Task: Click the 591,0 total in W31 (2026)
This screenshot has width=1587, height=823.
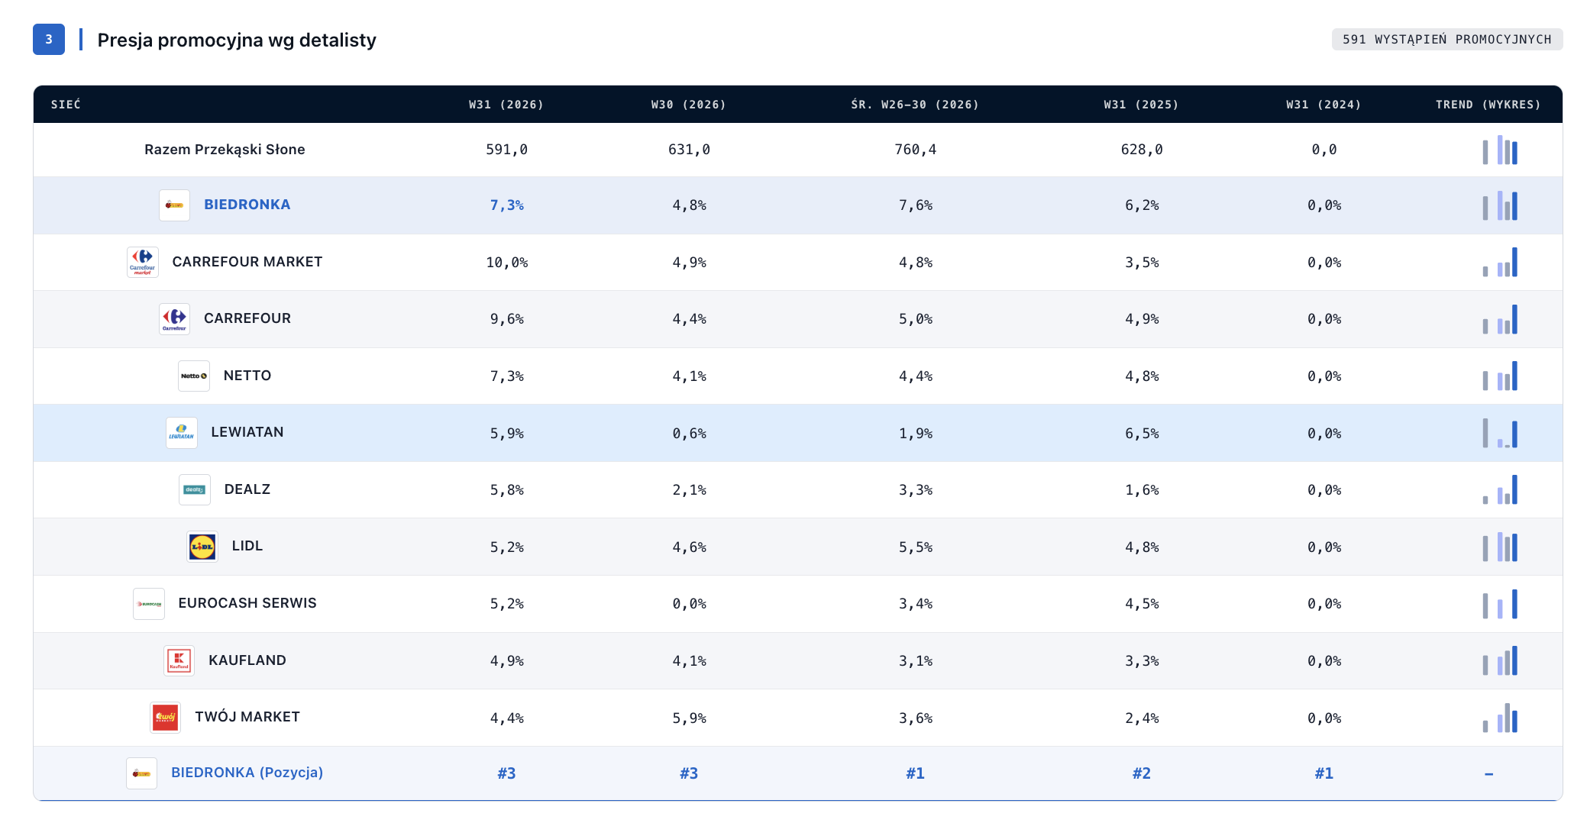Action: 506,150
